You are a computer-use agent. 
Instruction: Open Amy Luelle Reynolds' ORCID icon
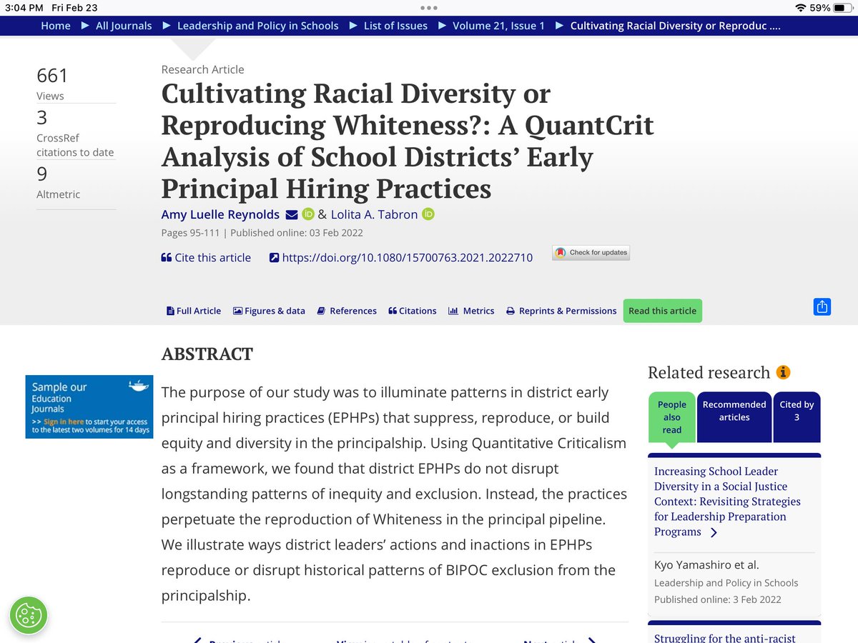click(x=308, y=214)
